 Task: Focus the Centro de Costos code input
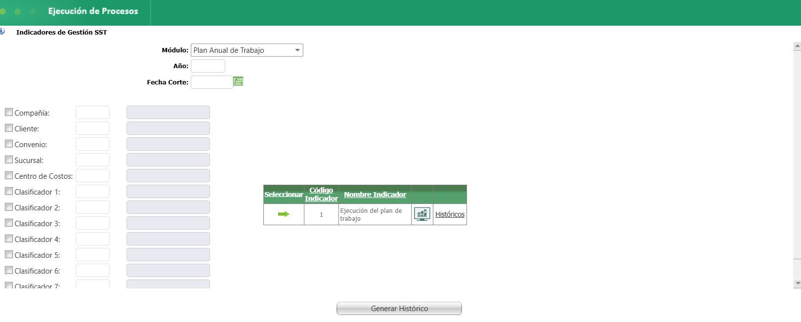pyautogui.click(x=92, y=175)
